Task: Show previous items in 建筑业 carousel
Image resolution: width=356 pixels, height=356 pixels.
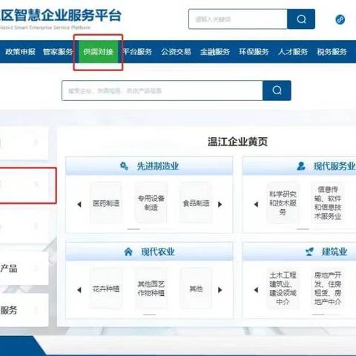Action: point(256,290)
